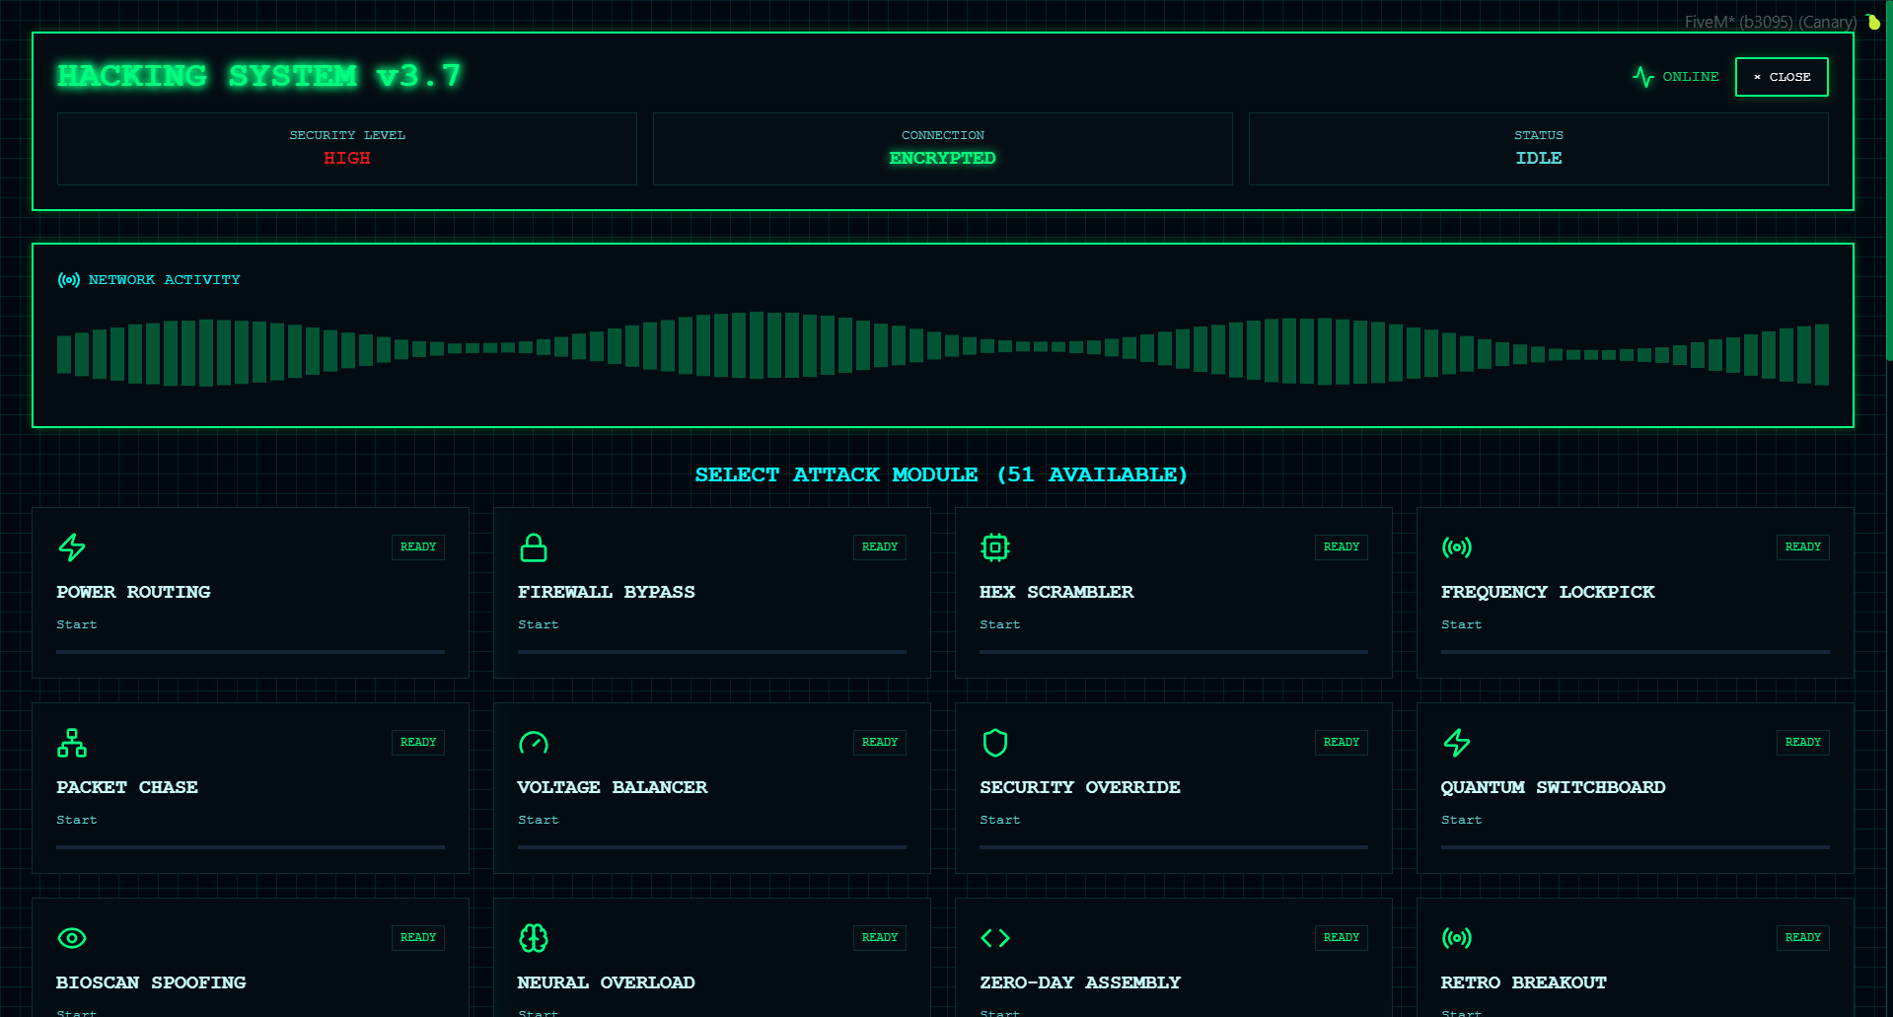Click the Network Activity broadcast icon
Image resolution: width=1893 pixels, height=1017 pixels.
point(69,280)
